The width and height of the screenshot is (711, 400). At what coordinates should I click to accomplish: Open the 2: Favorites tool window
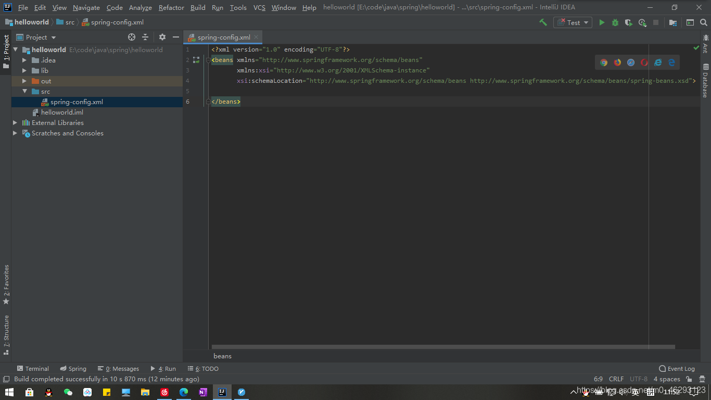(x=6, y=285)
